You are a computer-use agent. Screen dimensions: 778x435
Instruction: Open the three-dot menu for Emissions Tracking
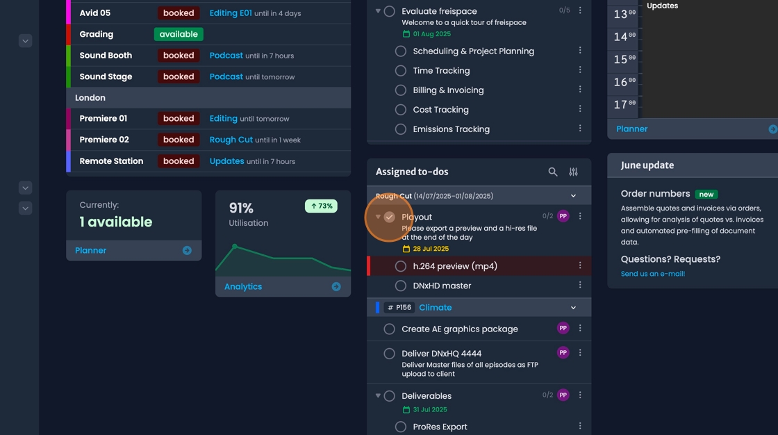(x=580, y=129)
